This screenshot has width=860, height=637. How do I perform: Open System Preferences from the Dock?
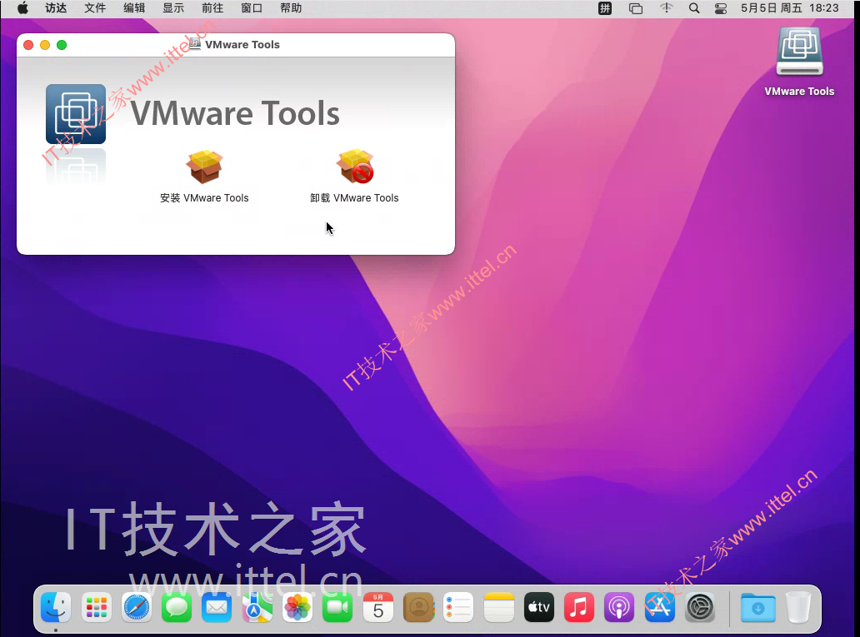pos(700,607)
